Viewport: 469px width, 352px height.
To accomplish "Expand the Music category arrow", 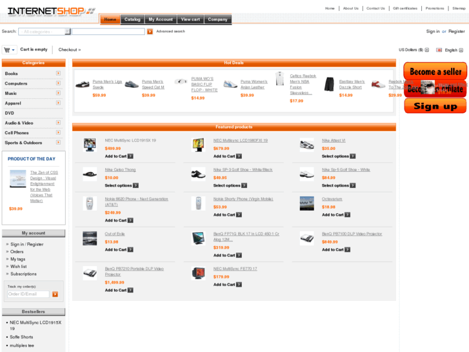I will tap(58, 93).
